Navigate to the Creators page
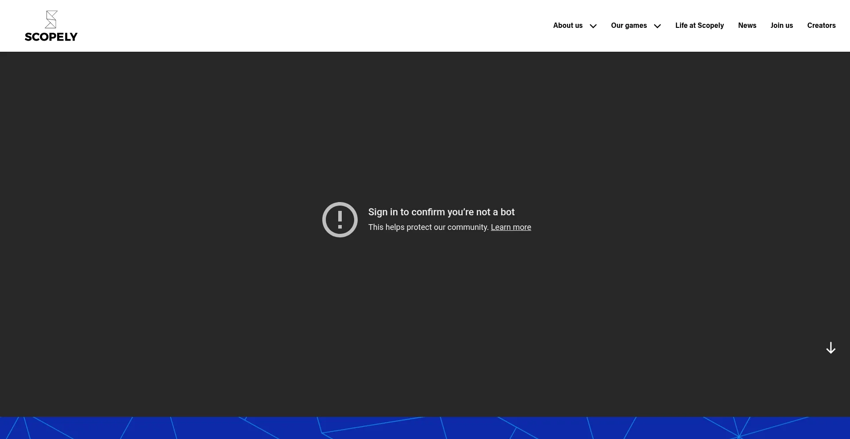The width and height of the screenshot is (850, 439). coord(821,26)
